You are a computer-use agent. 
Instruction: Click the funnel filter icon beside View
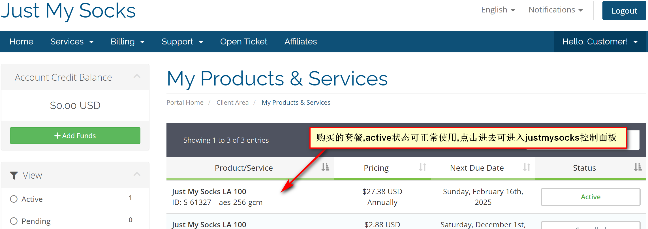pyautogui.click(x=14, y=176)
